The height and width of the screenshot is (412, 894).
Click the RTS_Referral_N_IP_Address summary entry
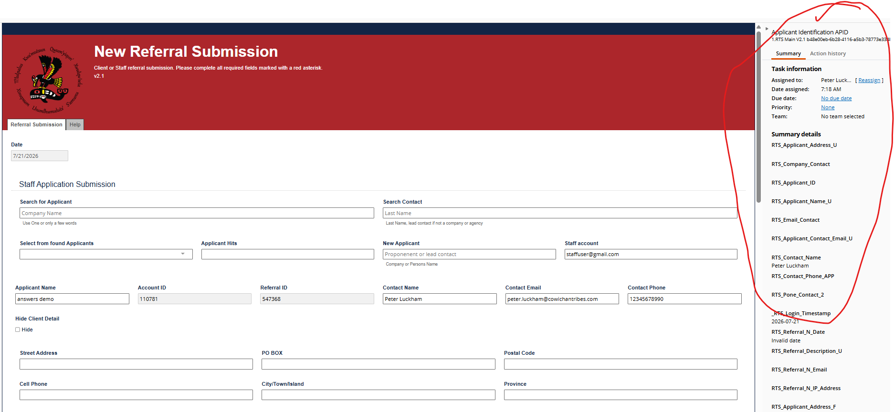pos(806,388)
